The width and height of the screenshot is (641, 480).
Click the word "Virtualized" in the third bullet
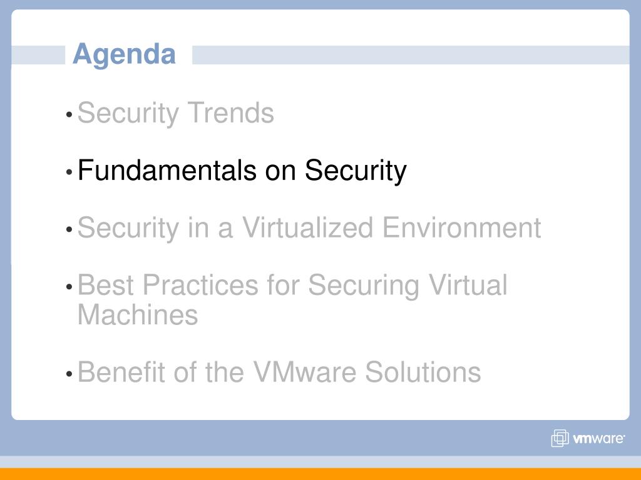[308, 227]
